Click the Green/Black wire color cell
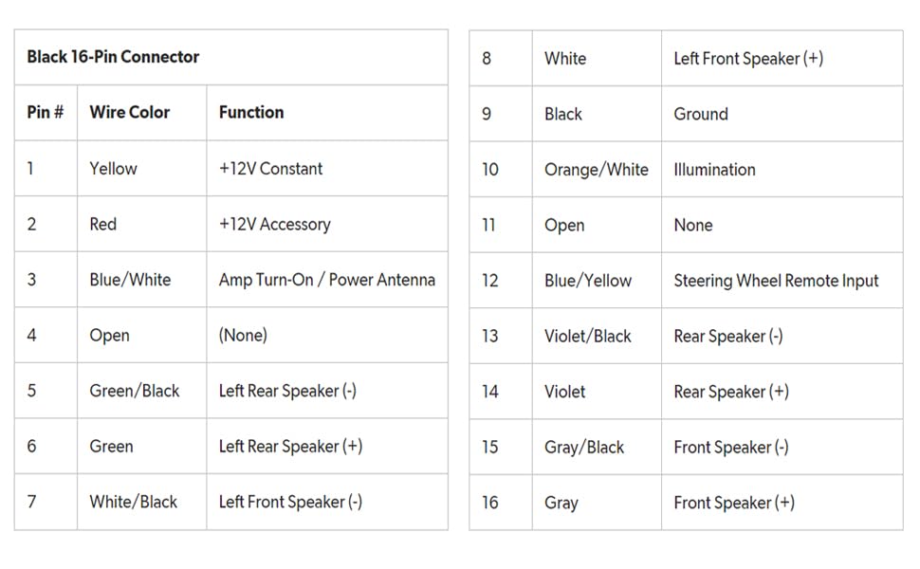 [134, 391]
